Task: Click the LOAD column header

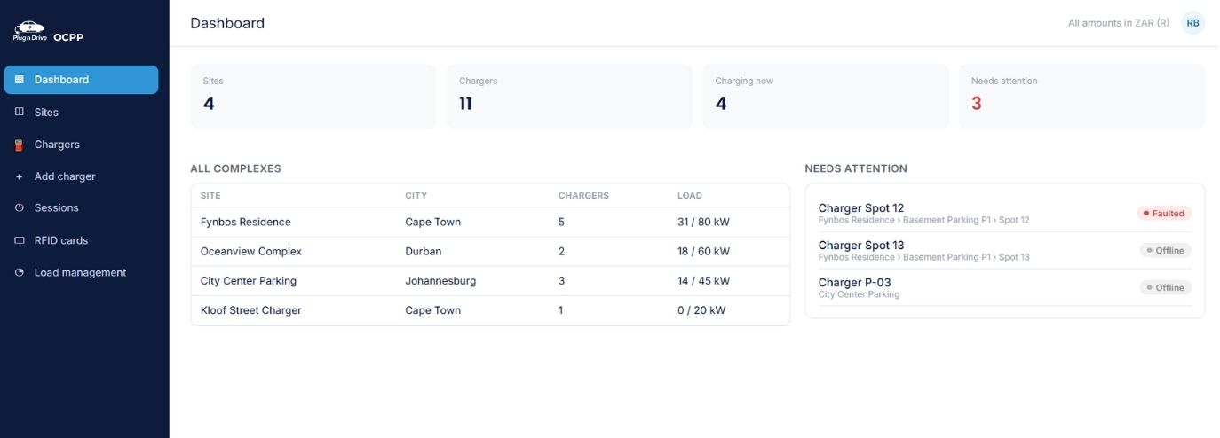Action: [x=690, y=196]
